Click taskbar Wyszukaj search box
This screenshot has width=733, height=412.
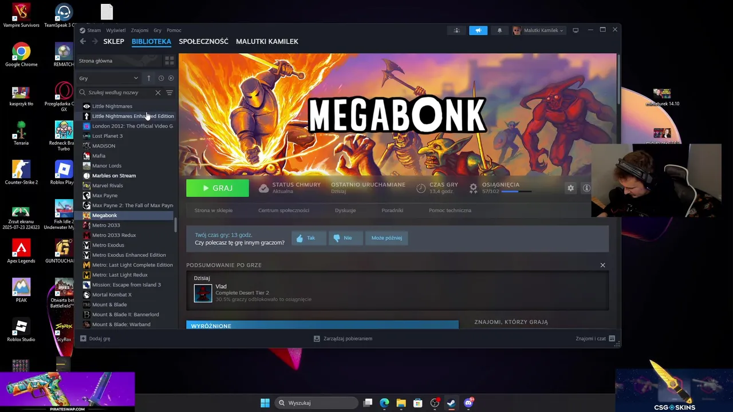(317, 403)
